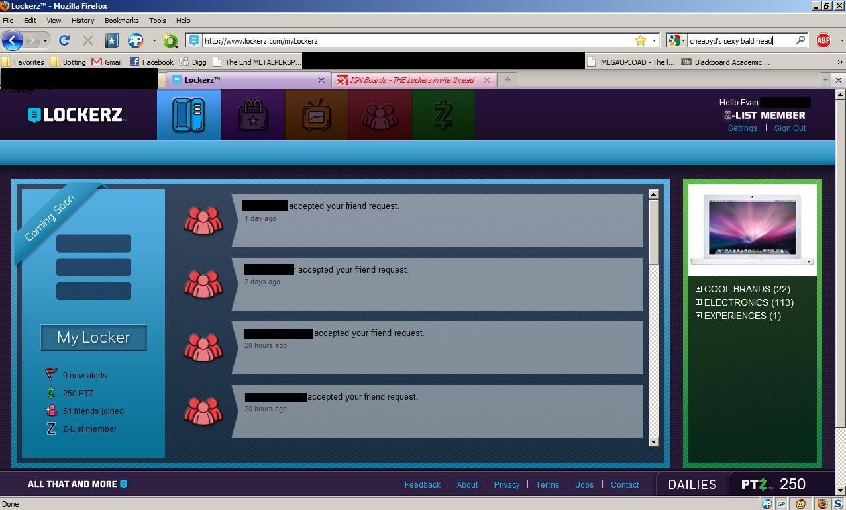Click the GP status bar icon

(x=782, y=504)
